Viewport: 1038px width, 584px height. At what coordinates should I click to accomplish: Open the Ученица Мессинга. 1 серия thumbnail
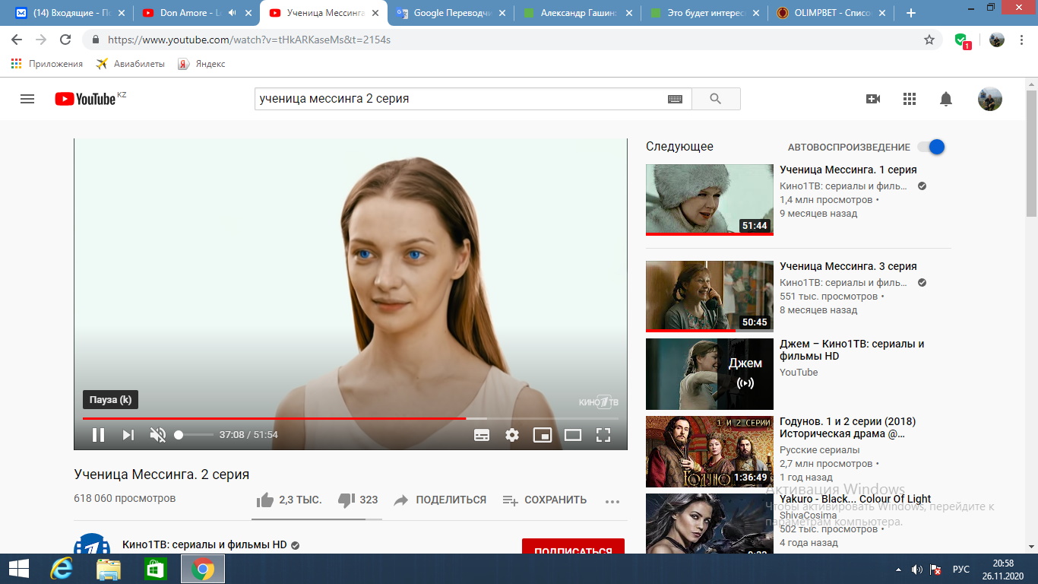(710, 199)
